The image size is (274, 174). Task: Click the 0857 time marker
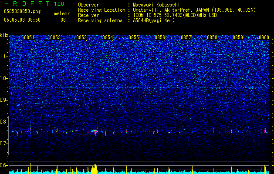(x=186, y=37)
